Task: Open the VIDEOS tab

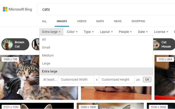Action: (81, 21)
